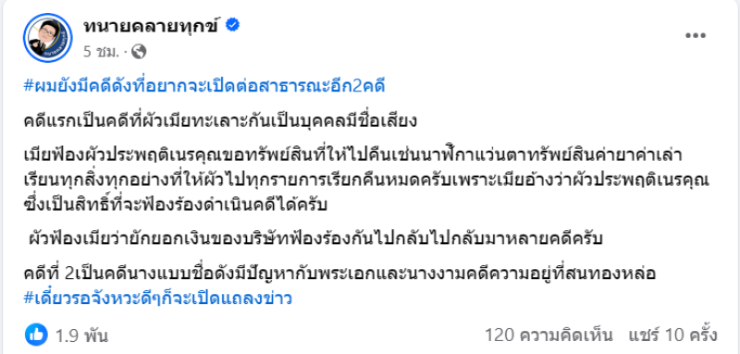Click the word พัน beside the like count
The height and width of the screenshot is (354, 740).
tap(96, 336)
